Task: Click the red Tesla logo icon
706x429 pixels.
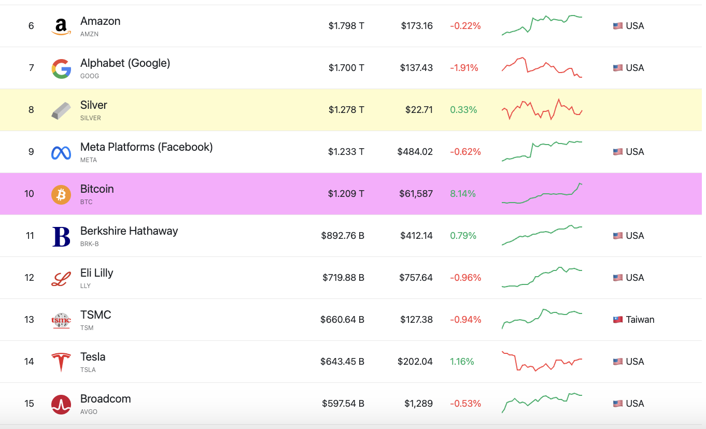Action: pos(61,362)
